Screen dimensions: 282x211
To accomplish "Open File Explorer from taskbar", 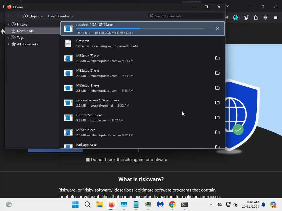I will [100, 204].
